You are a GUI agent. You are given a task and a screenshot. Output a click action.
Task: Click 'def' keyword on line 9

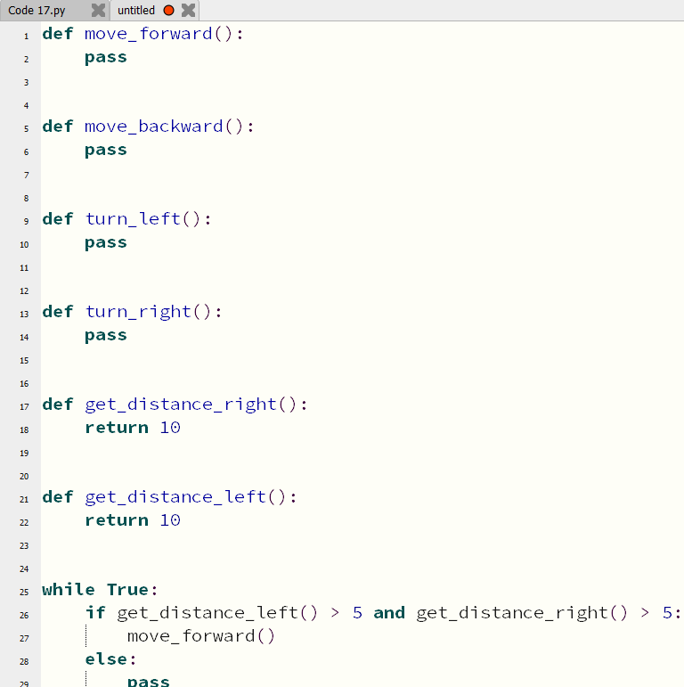point(58,219)
